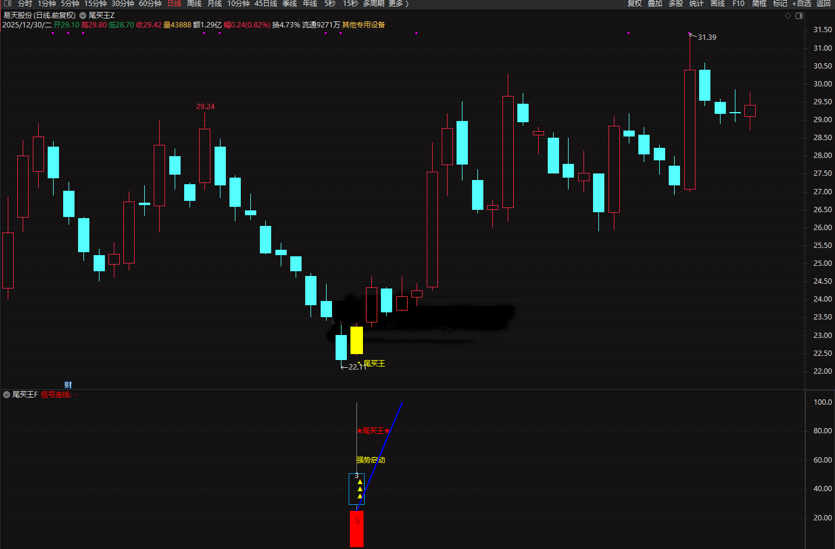
Task: Click the 流通9271万 float value
Action: [321, 25]
